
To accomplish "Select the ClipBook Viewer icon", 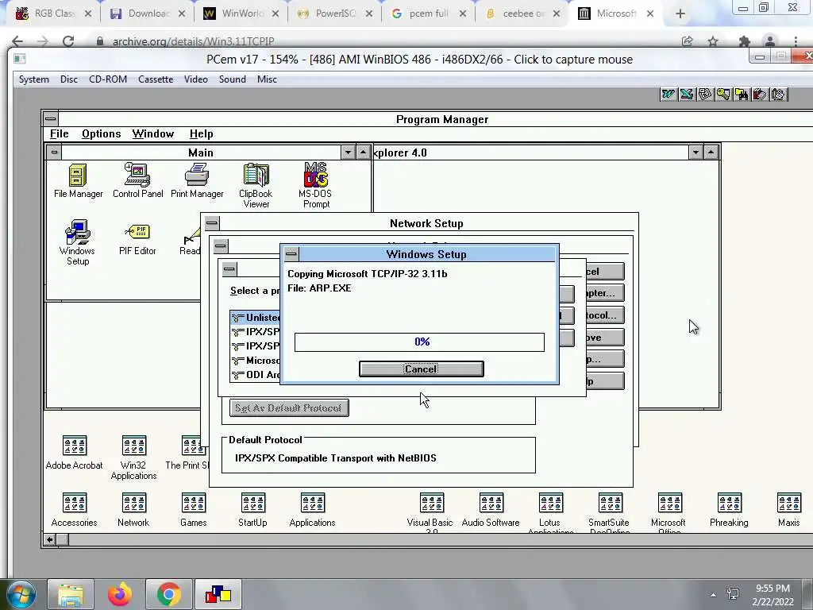I will (256, 186).
